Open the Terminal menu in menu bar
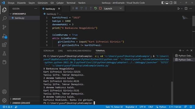195x109 pixels. [71, 3]
